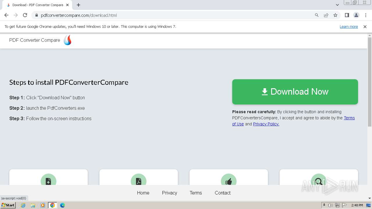Screen dimensions: 372x209
Task: Click the Chrome taskbar icon
Action: pyautogui.click(x=53, y=205)
